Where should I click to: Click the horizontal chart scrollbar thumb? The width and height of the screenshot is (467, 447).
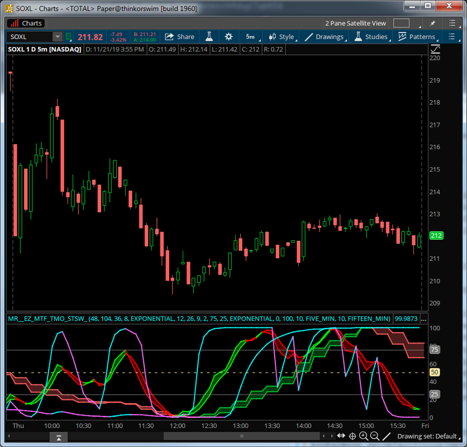tap(242, 436)
